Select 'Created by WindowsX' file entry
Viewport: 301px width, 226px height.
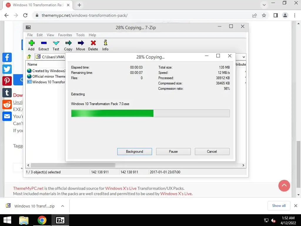pyautogui.click(x=46, y=71)
